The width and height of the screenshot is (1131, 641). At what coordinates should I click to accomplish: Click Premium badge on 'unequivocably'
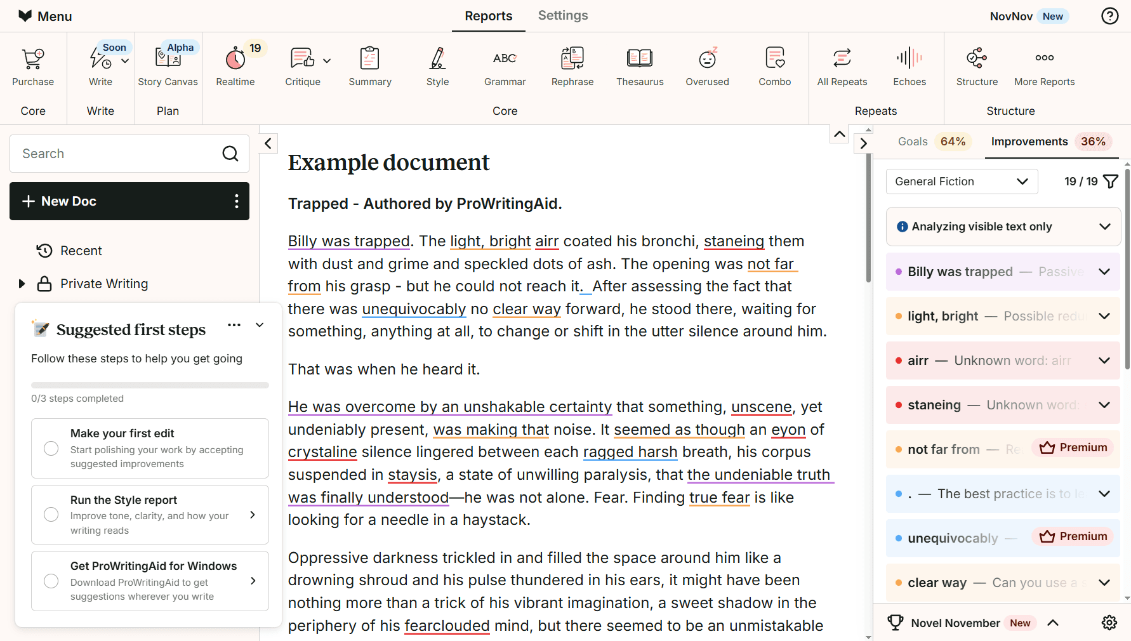click(x=1073, y=537)
